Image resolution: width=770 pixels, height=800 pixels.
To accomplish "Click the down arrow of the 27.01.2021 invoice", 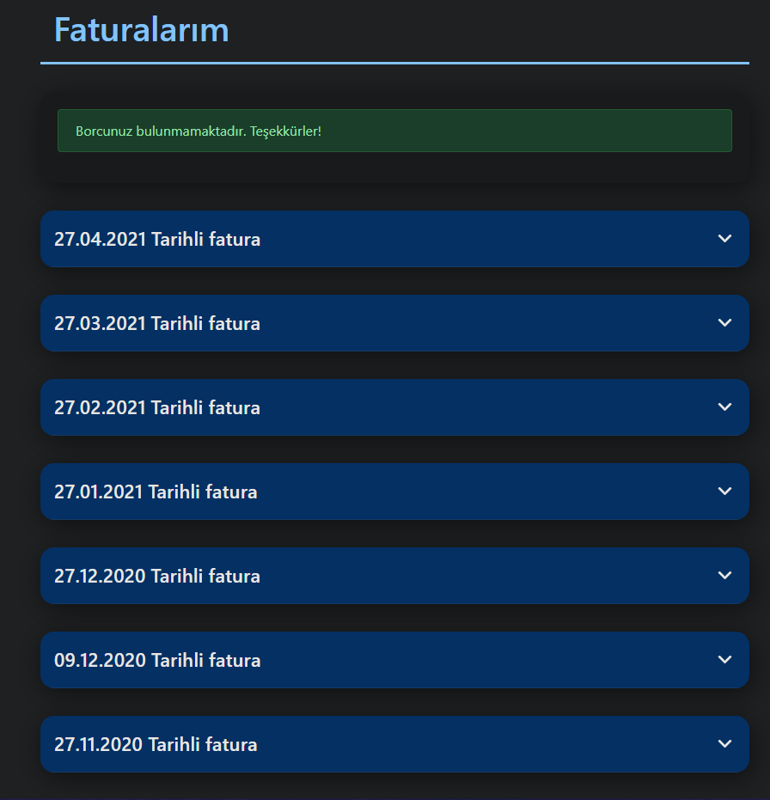I will pos(724,491).
